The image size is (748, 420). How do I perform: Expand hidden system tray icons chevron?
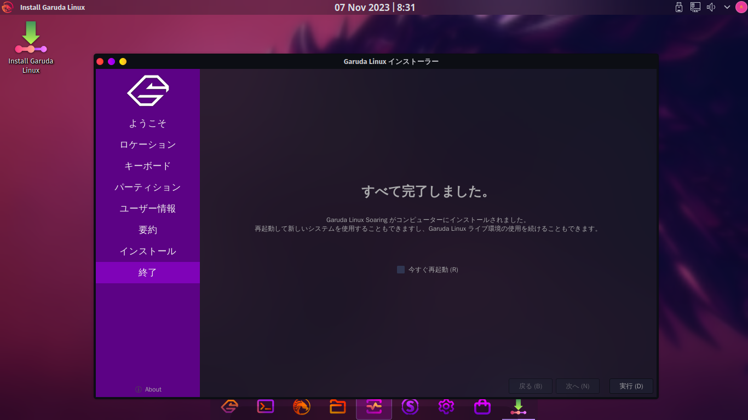pos(727,7)
